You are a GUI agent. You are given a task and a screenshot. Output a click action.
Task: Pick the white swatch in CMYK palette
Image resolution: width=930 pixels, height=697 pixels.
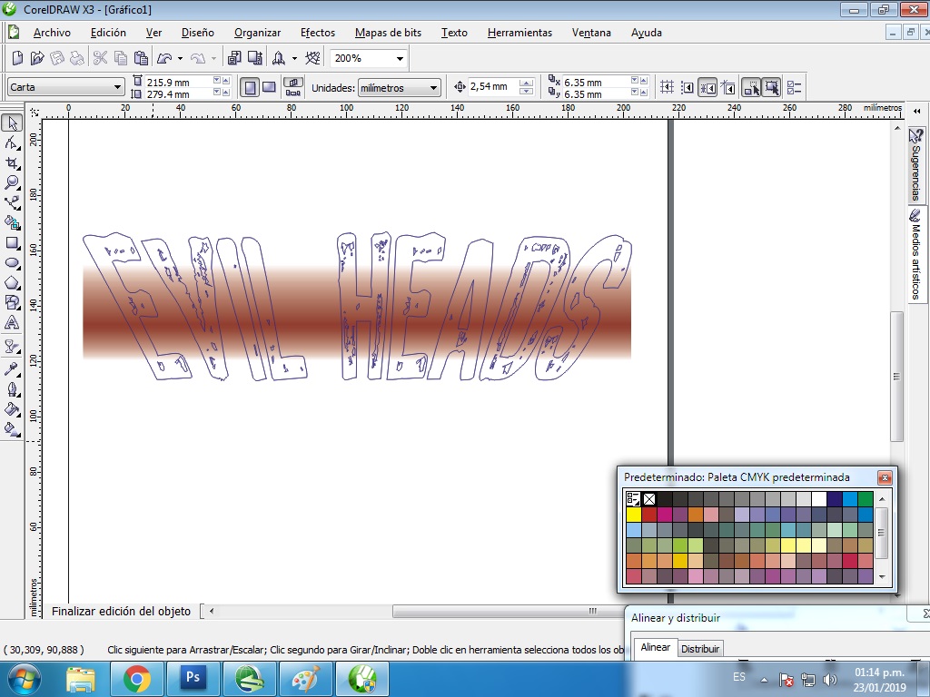tap(819, 499)
